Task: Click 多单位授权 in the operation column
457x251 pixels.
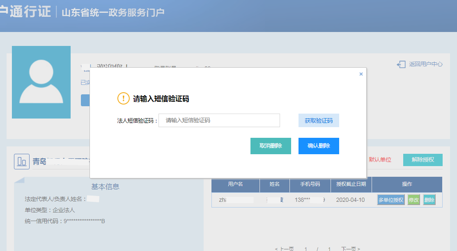Action: pos(390,200)
